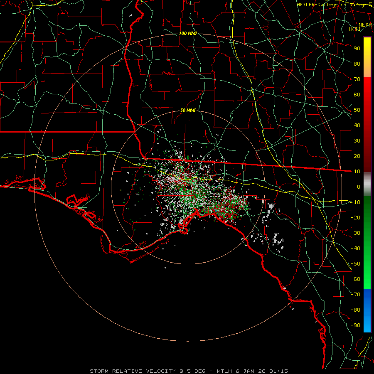Click the 100 NMI range ring label

188,33
